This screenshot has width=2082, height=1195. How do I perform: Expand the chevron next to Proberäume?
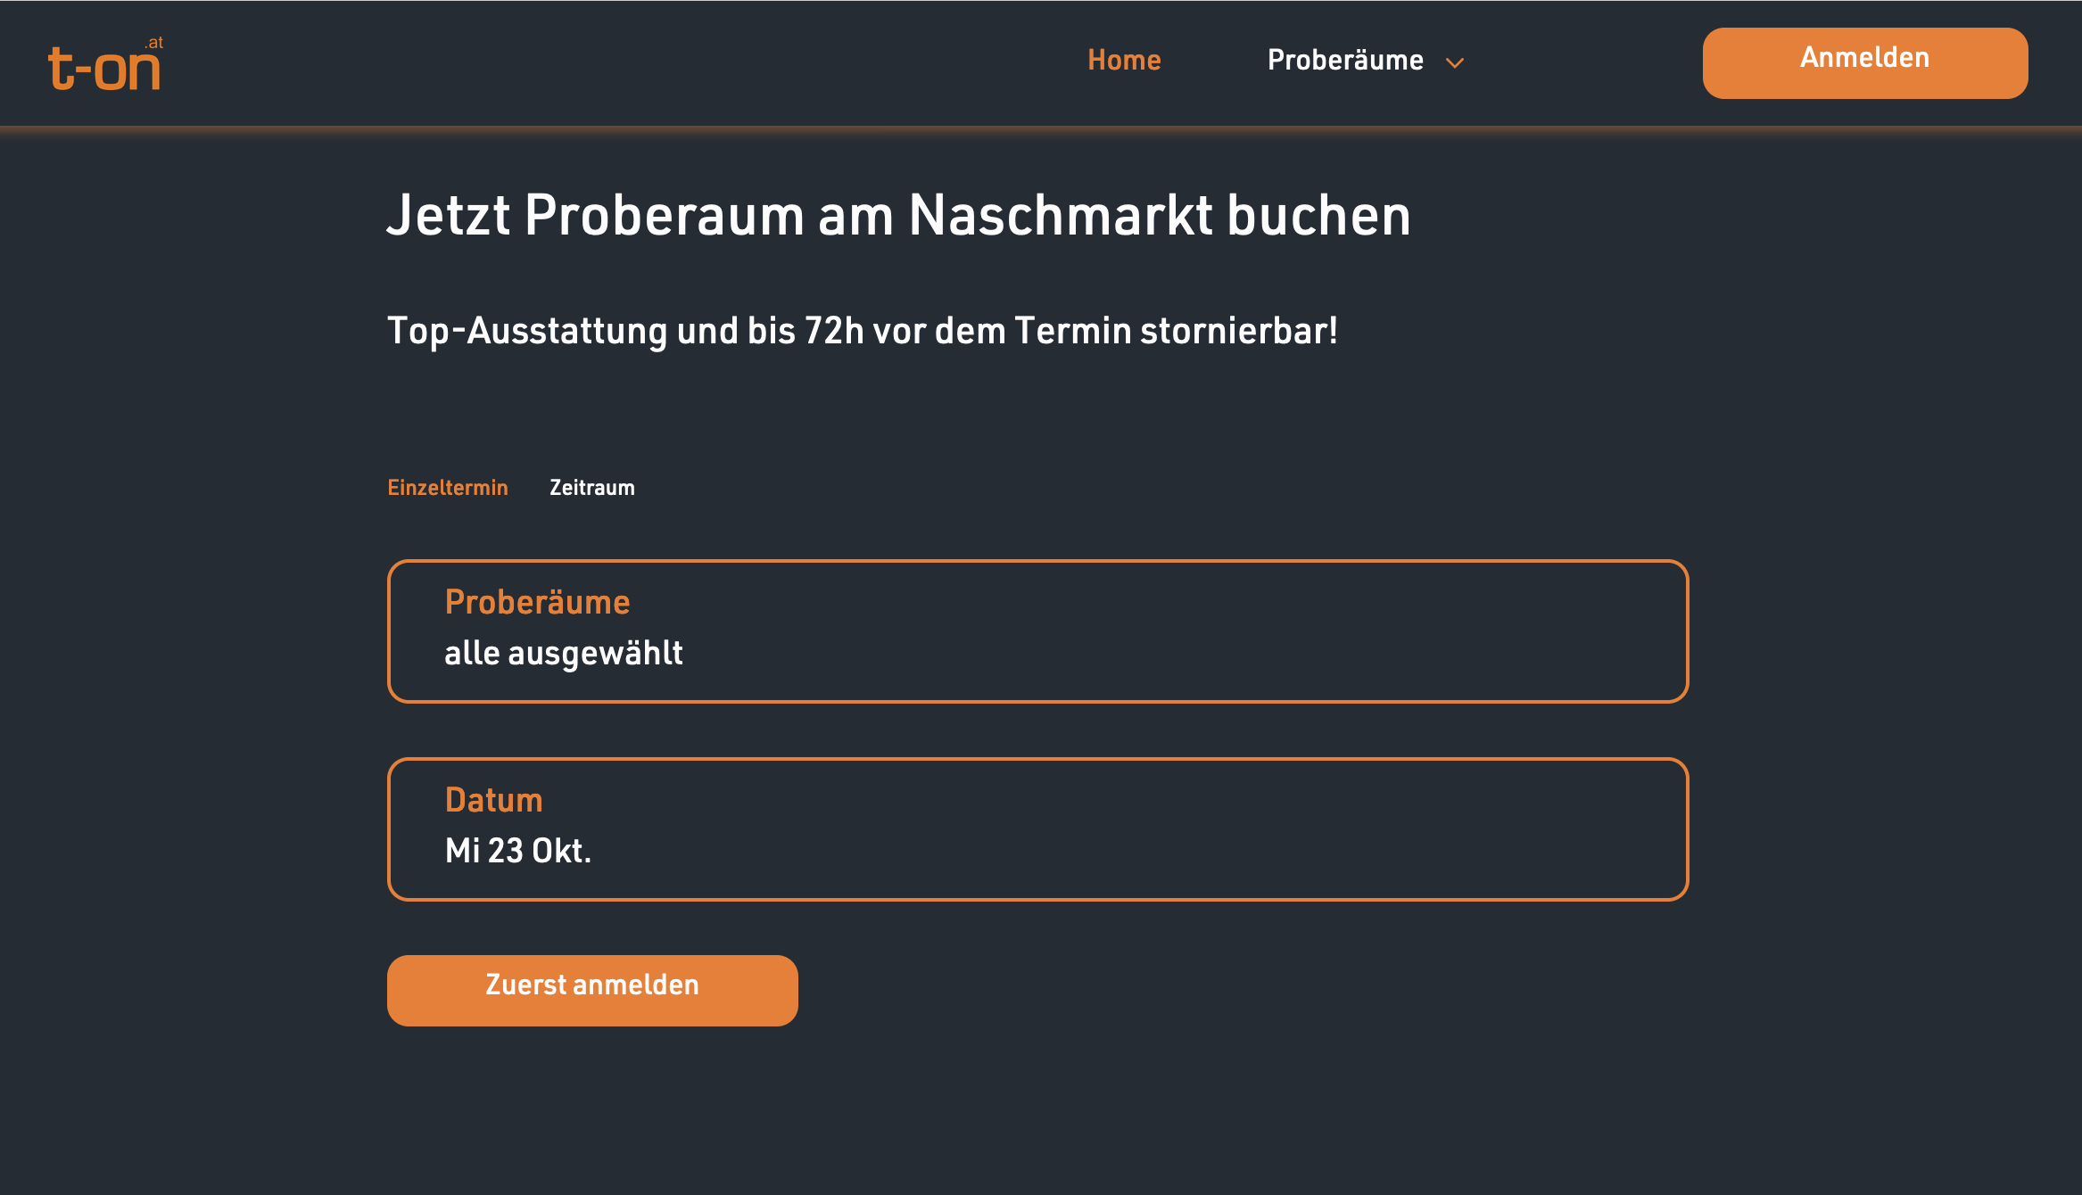(x=1455, y=62)
